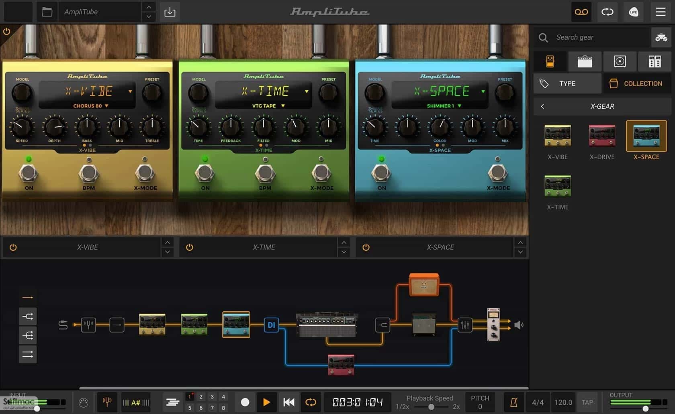The width and height of the screenshot is (675, 414).
Task: Toggle the loop playback button
Action: [x=311, y=402]
